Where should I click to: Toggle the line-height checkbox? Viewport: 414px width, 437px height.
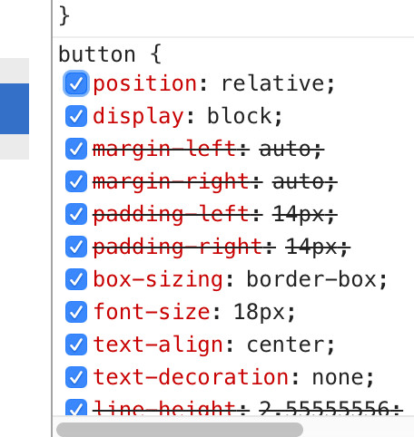click(76, 407)
